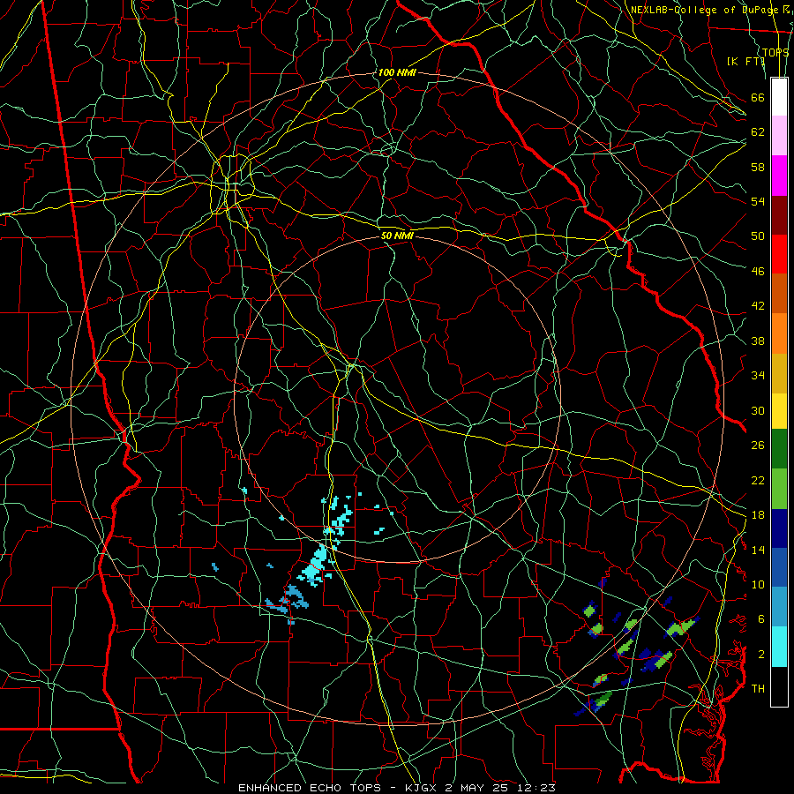
Task: Pick the bright yellow legend band
Action: click(x=779, y=410)
